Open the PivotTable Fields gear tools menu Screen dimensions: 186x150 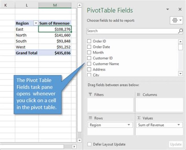(x=176, y=20)
